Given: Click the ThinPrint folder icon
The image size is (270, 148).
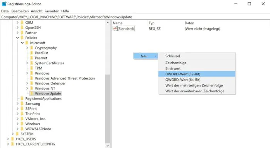Looking at the screenshot, I should (22, 114).
